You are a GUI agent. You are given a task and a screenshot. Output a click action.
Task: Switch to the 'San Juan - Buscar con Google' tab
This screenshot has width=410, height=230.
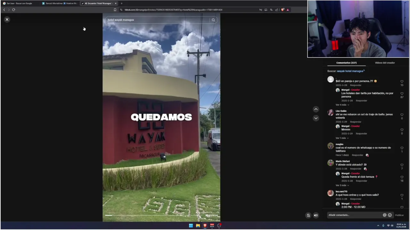pos(20,3)
